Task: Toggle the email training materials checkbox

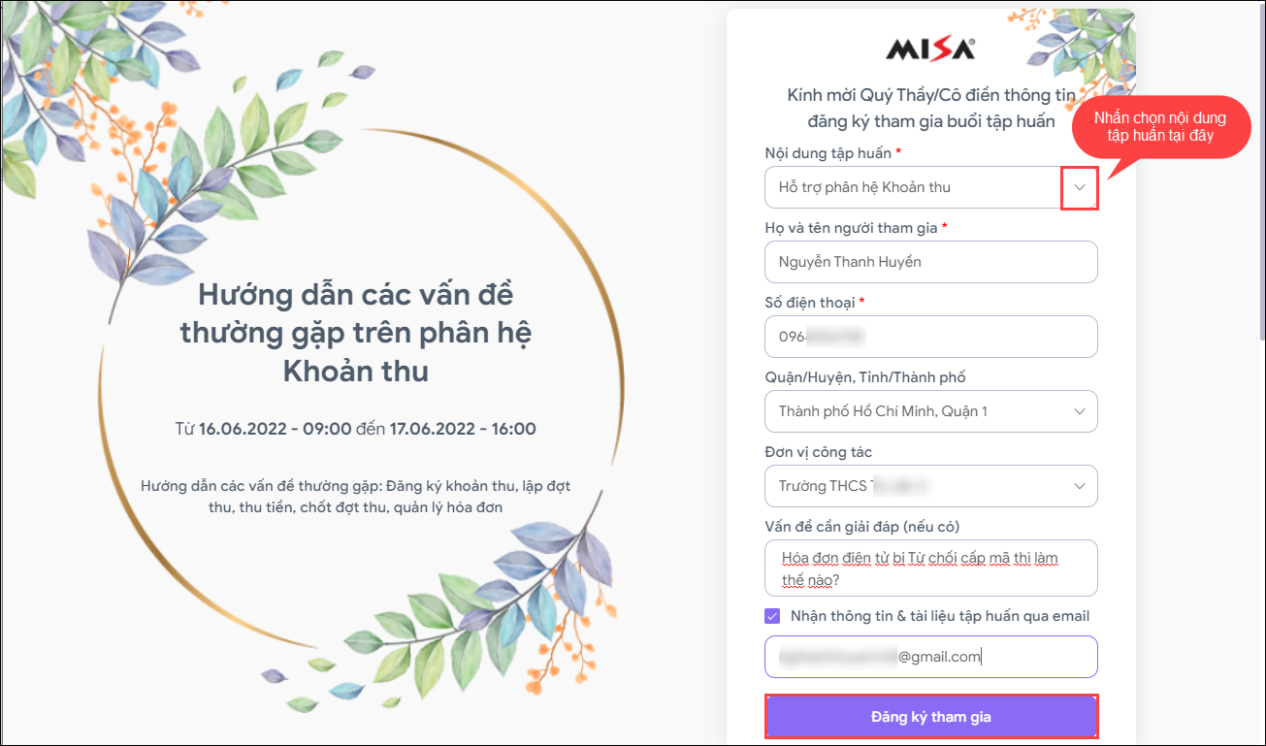Action: point(772,616)
